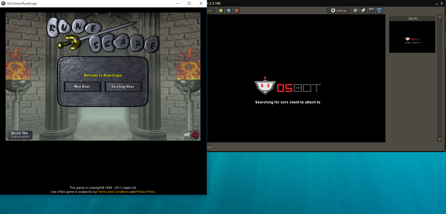Open the Privacy Policy link
Image resolution: width=446 pixels, height=214 pixels.
(x=146, y=192)
